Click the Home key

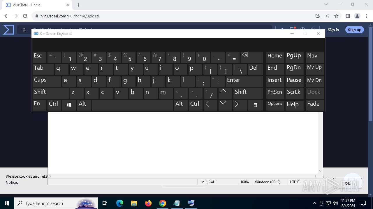275,57
